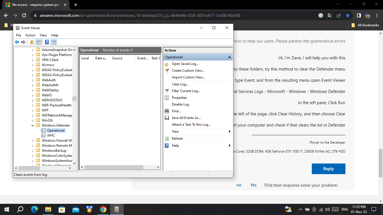Expand the WFP tree node
Screen dimensions: 383x215
tap(33, 110)
